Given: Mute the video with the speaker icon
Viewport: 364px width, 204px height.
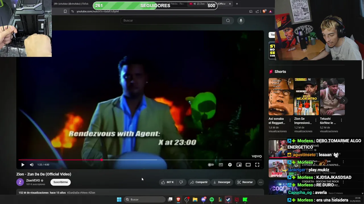Looking at the screenshot, I should pos(32,165).
